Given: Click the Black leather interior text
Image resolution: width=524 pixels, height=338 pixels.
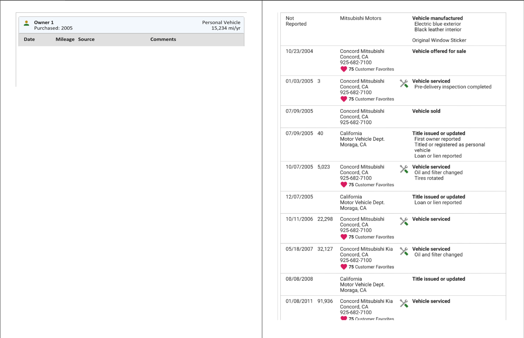Looking at the screenshot, I should point(438,30).
